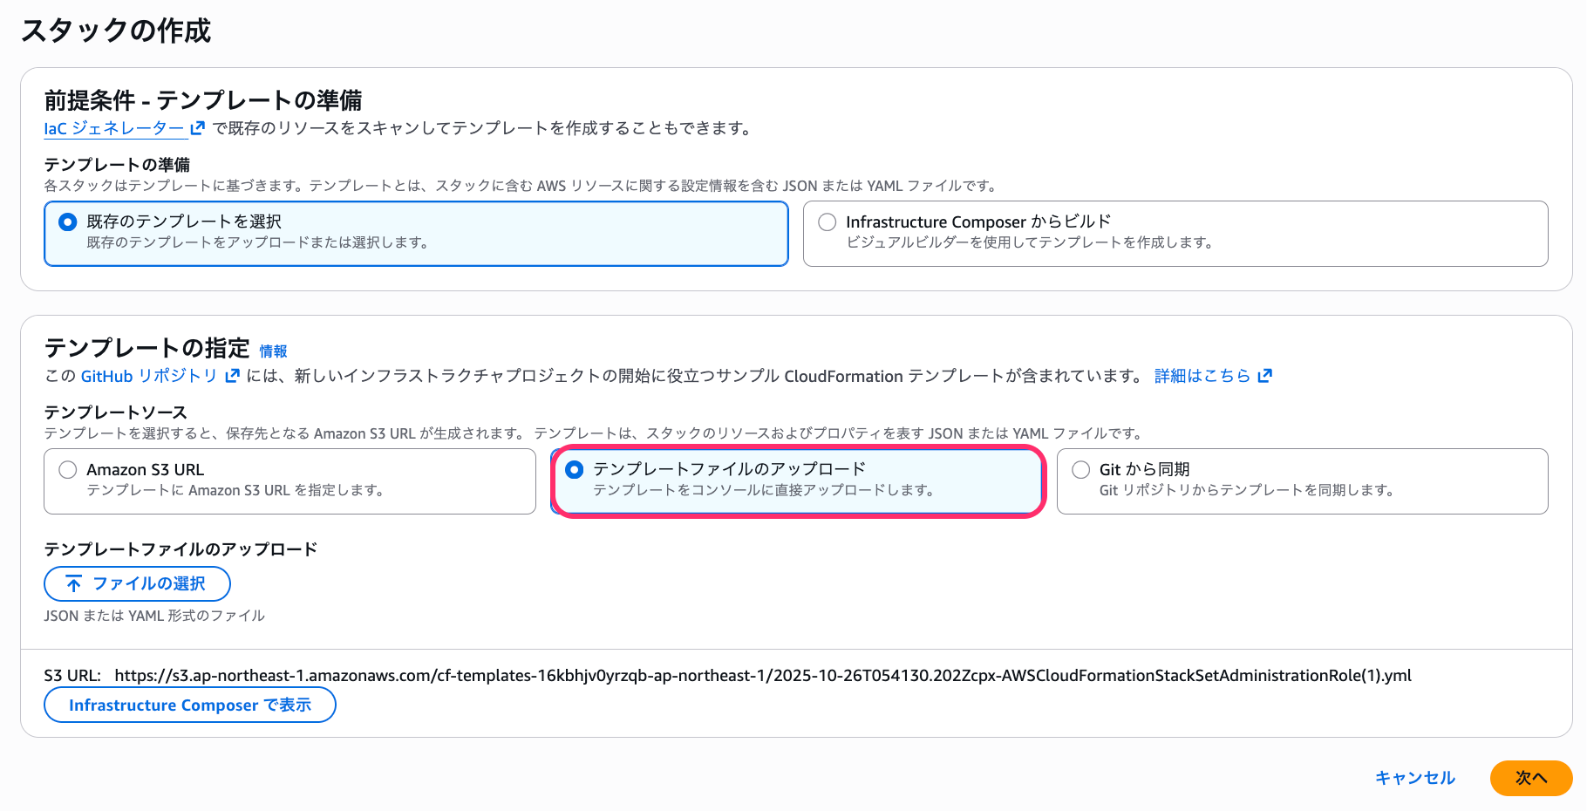Click the S3 URL template path text
The height and width of the screenshot is (811, 1587).
pyautogui.click(x=762, y=675)
